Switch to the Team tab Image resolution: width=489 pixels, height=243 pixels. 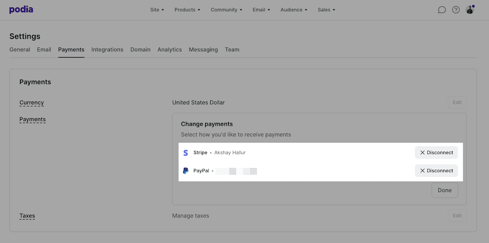232,50
